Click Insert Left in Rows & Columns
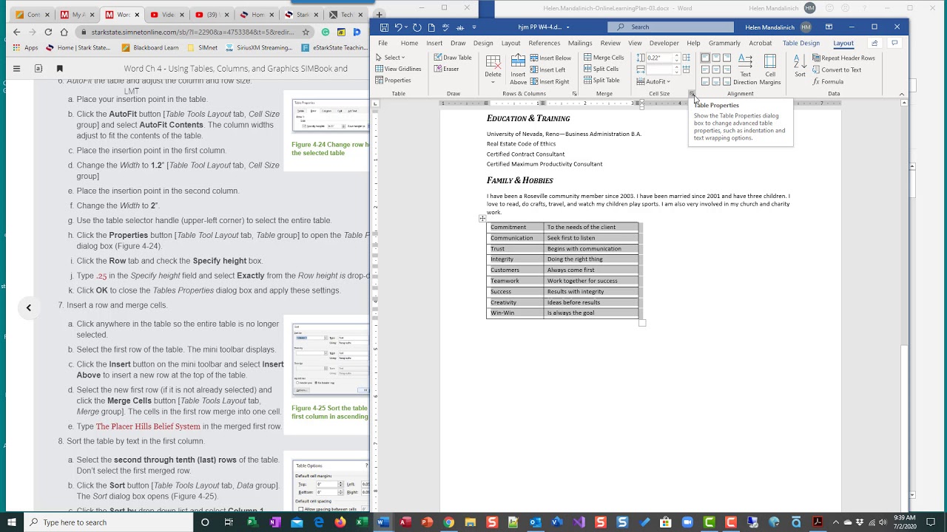This screenshot has width=947, height=532. tap(548, 69)
